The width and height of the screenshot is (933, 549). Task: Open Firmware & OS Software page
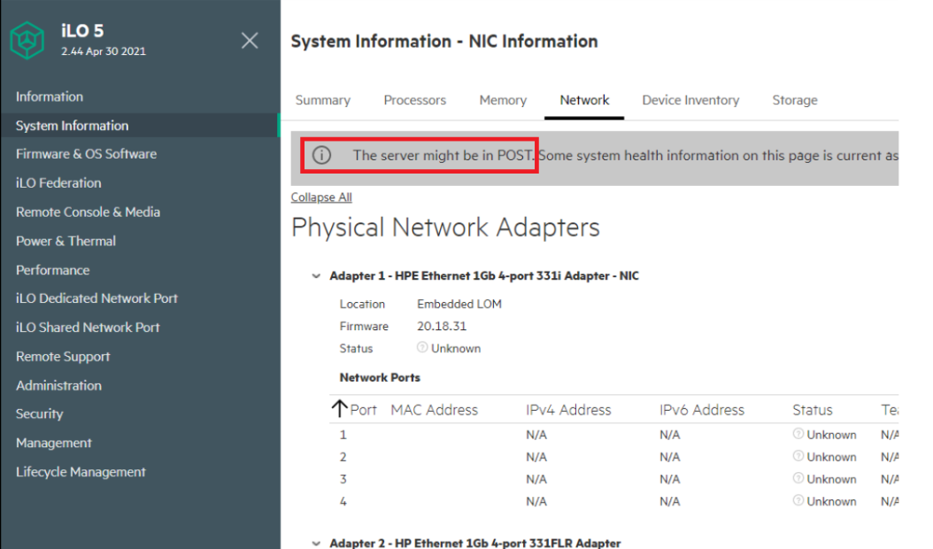pyautogui.click(x=86, y=153)
